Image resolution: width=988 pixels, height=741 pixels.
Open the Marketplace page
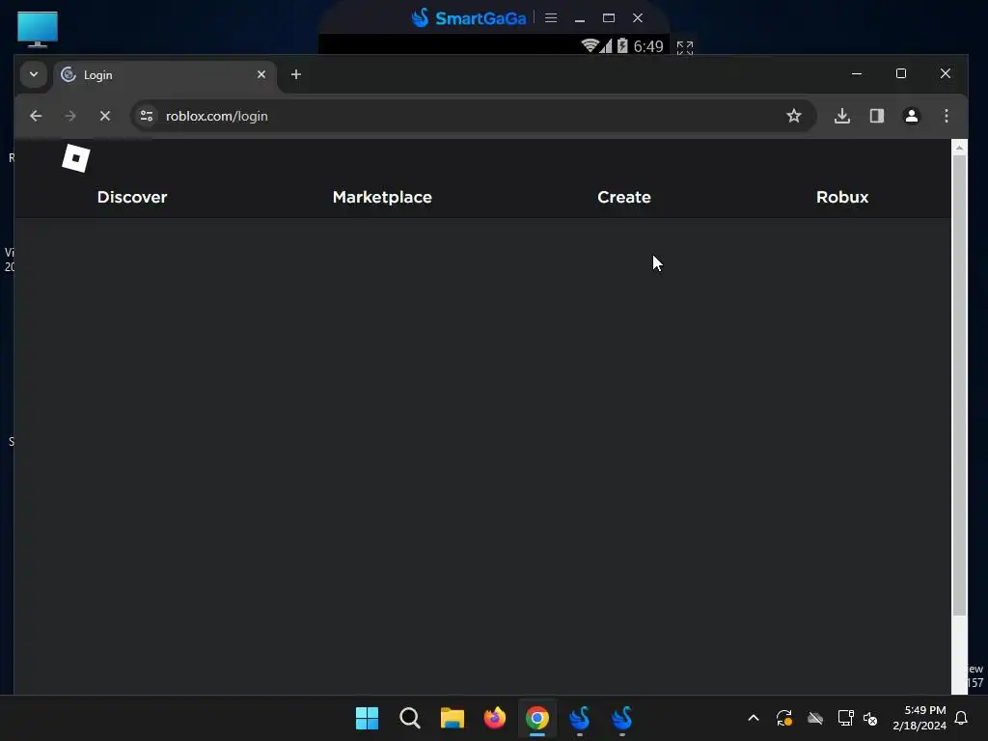pos(382,197)
